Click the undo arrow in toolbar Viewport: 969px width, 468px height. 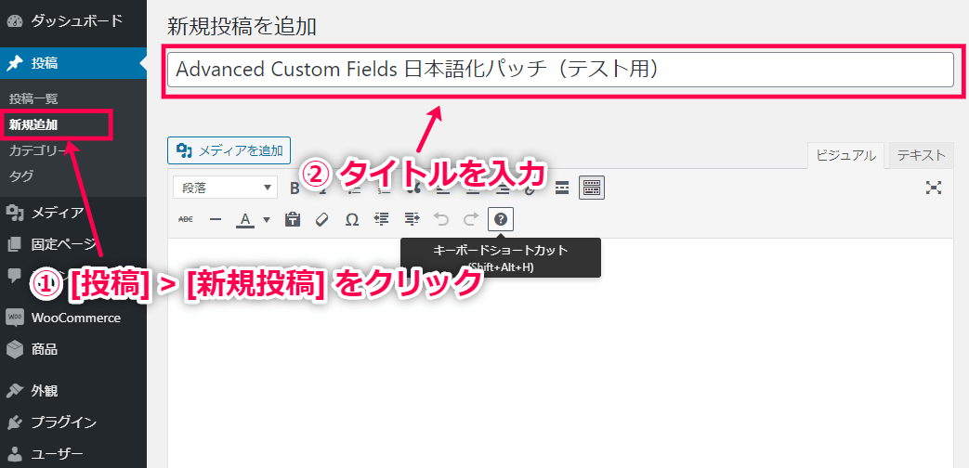(440, 219)
